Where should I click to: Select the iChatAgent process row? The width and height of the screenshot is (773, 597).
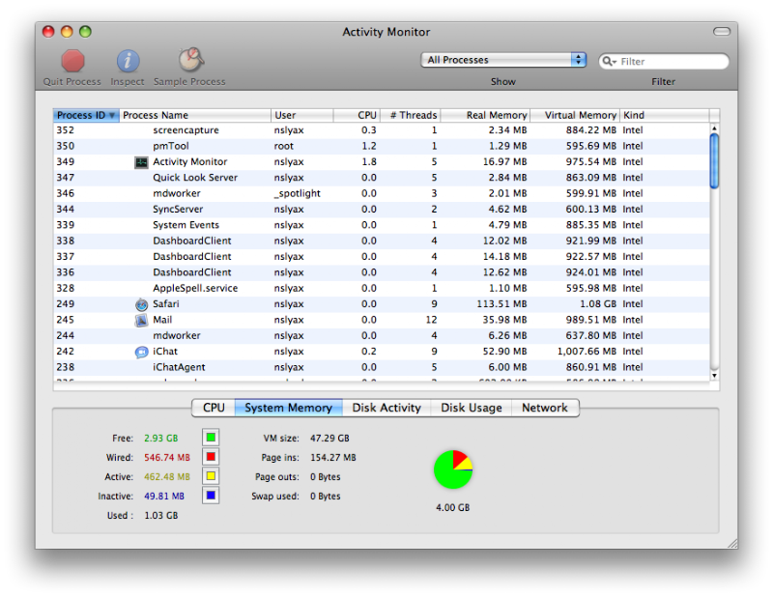coord(382,367)
